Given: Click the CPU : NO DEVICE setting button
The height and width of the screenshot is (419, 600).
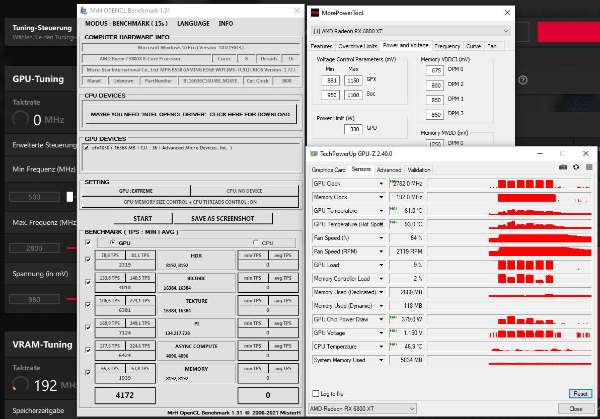Looking at the screenshot, I should pyautogui.click(x=245, y=191).
